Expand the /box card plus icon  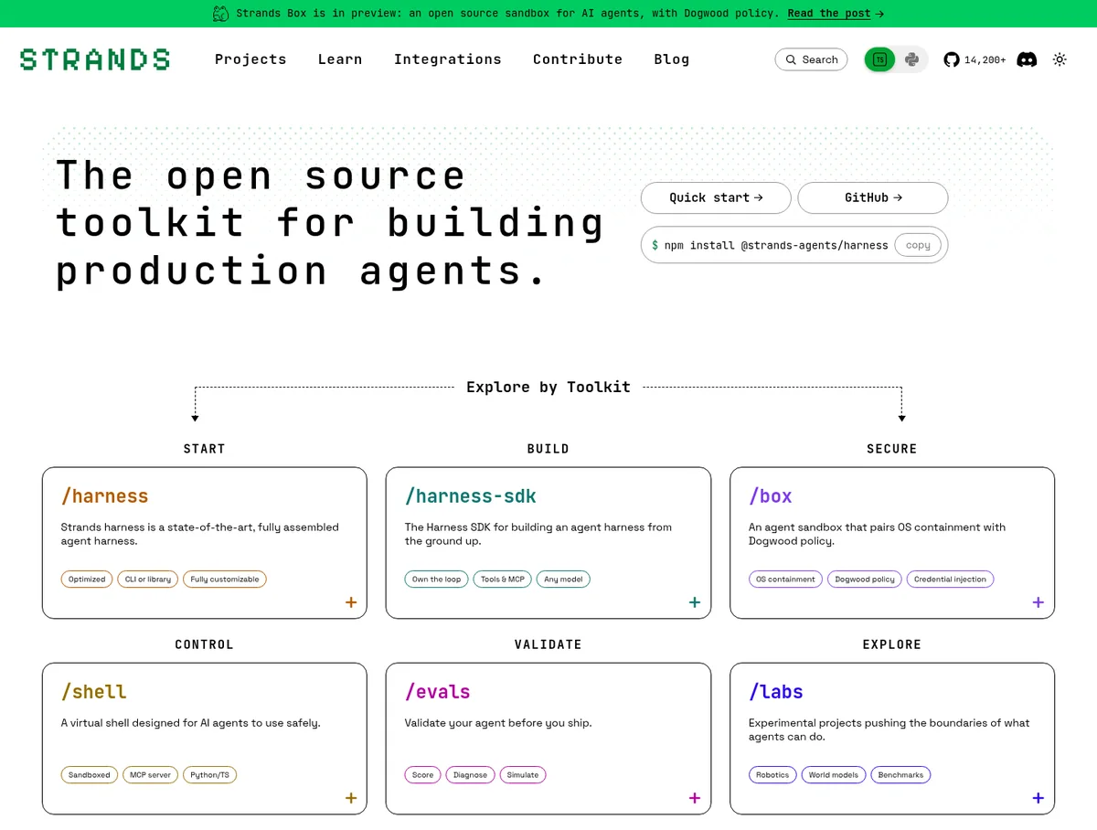[x=1038, y=602]
